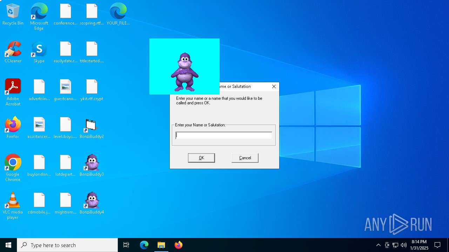
Task: Select the levelsboys file icon
Action: pyautogui.click(x=66, y=128)
